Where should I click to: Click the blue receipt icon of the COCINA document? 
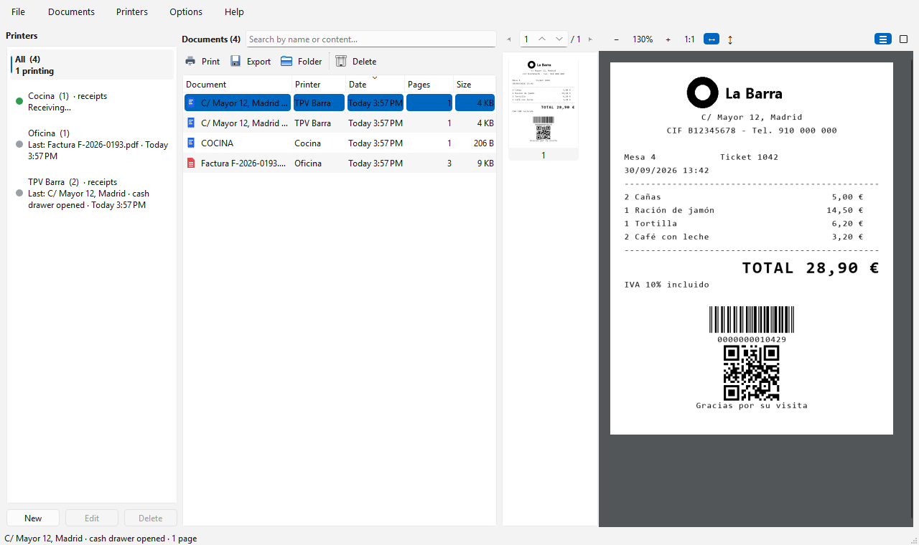click(x=191, y=143)
